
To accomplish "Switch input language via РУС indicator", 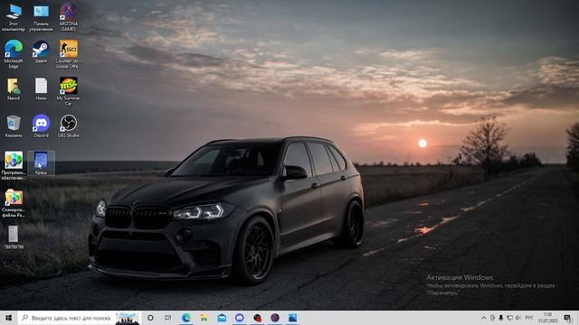I will (529, 318).
